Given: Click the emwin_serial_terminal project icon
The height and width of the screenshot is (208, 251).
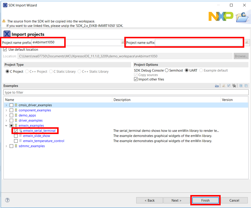Looking at the screenshot, I should pos(21,131).
